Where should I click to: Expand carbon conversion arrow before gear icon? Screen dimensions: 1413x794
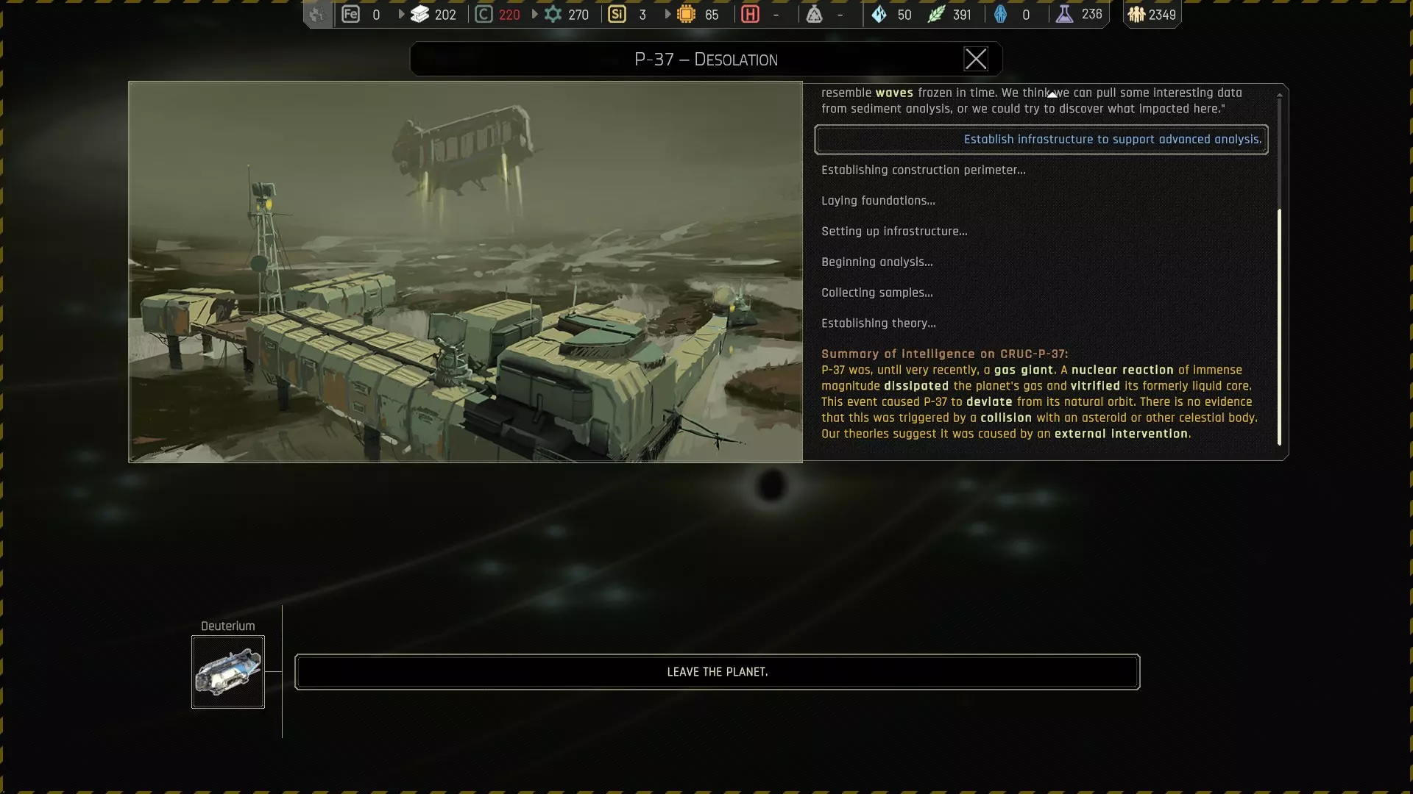pos(535,14)
